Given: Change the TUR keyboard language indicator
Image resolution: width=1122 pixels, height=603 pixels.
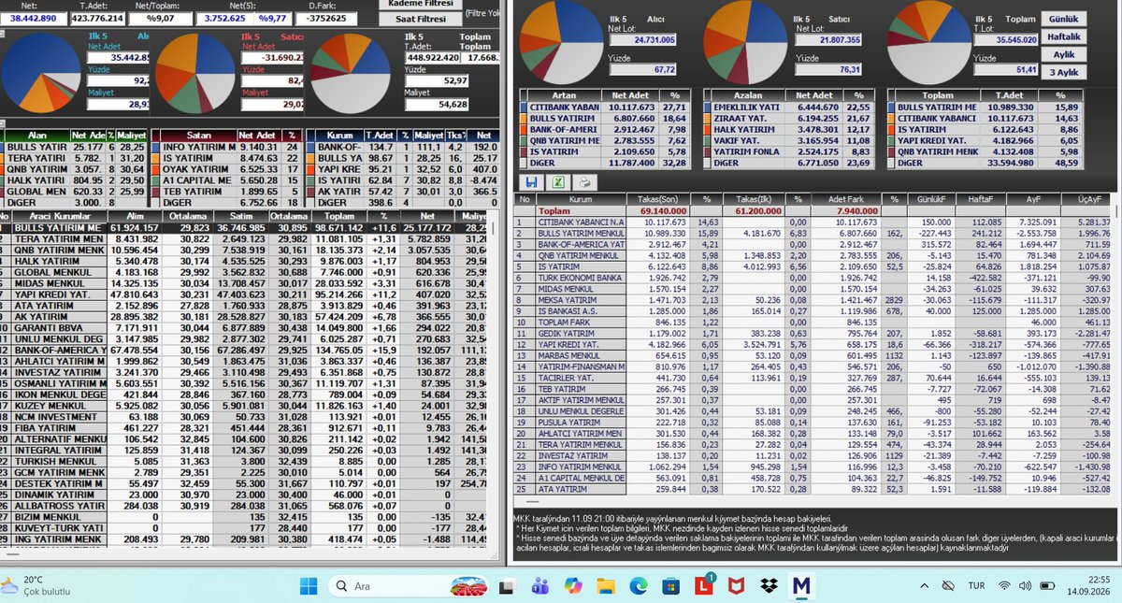Looking at the screenshot, I should (976, 586).
